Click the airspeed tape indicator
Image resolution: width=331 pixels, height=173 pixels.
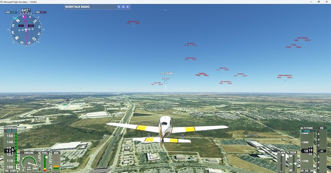tap(11, 149)
